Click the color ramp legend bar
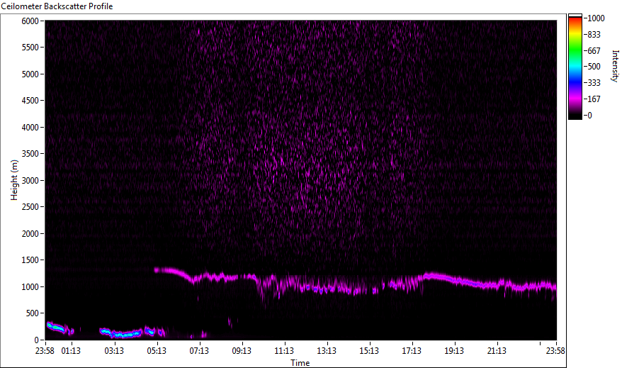 point(575,67)
